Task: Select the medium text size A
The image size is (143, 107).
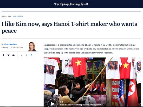Action: [x=26, y=55]
